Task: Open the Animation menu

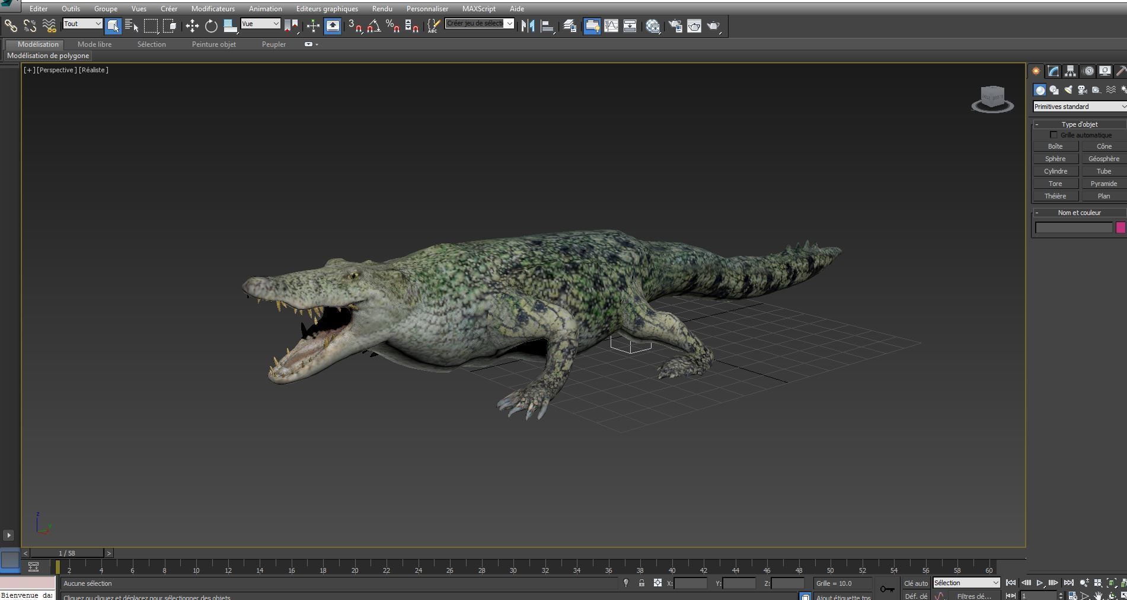Action: click(265, 9)
